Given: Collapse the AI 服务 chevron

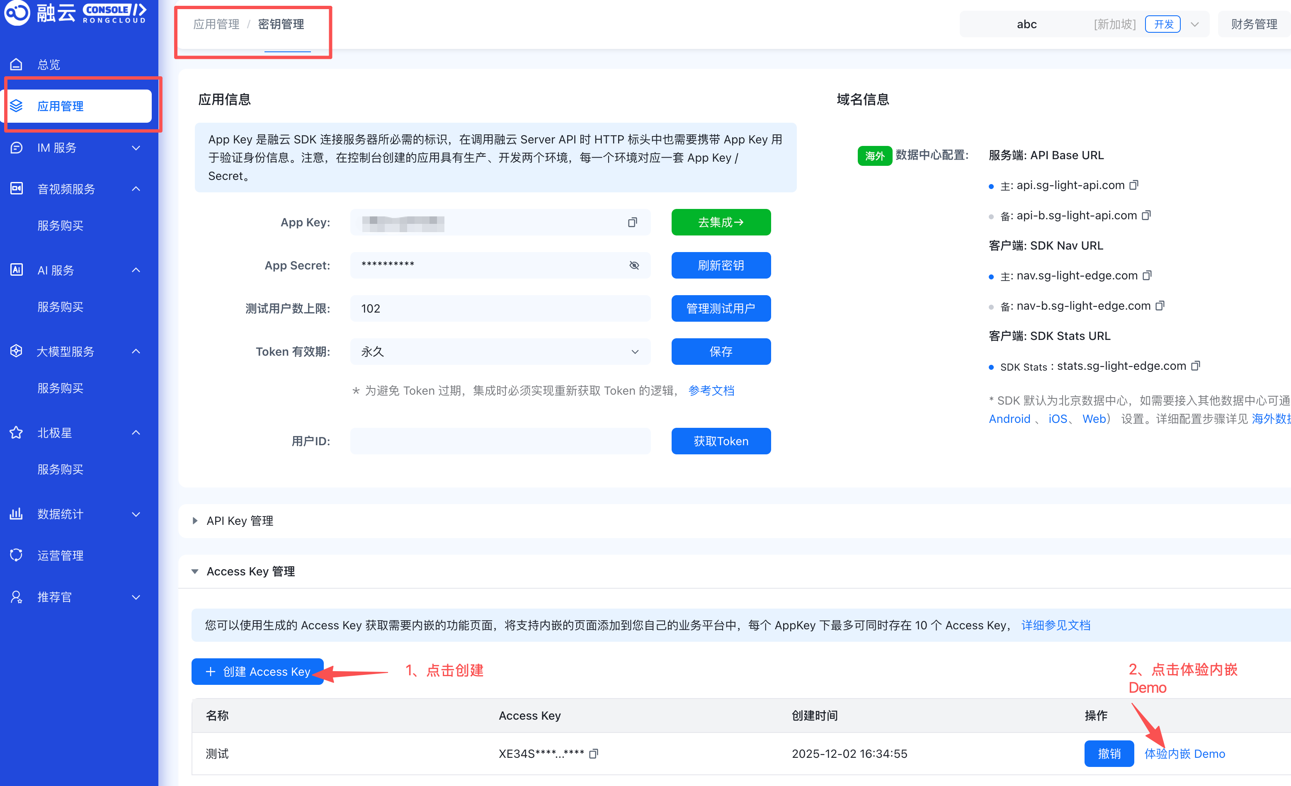Looking at the screenshot, I should [136, 270].
